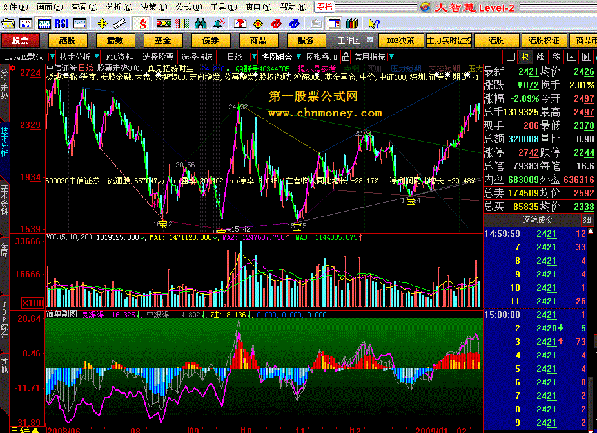The height and width of the screenshot is (433, 597).
Task: Click the traffic light icon
Action: [164, 24]
